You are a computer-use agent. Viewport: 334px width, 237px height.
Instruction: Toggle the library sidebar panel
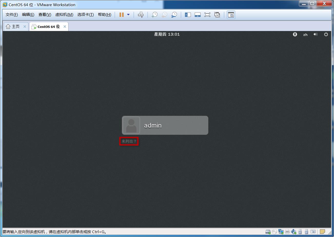tap(188, 15)
